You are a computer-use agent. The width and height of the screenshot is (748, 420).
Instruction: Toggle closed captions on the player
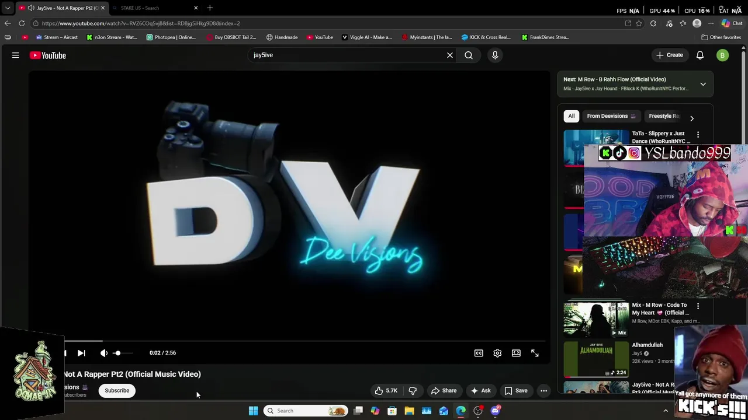(x=479, y=353)
